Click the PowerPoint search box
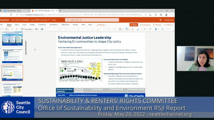Image resolution: width=214 pixels, height=120 pixels. click(x=92, y=20)
